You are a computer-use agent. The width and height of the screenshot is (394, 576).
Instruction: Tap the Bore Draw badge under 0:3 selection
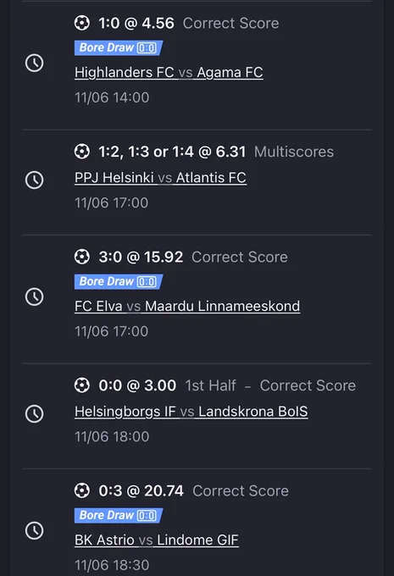click(119, 515)
